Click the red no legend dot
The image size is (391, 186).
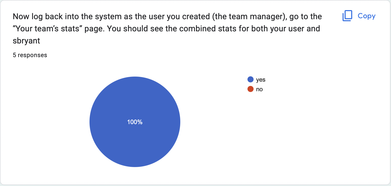coord(251,89)
